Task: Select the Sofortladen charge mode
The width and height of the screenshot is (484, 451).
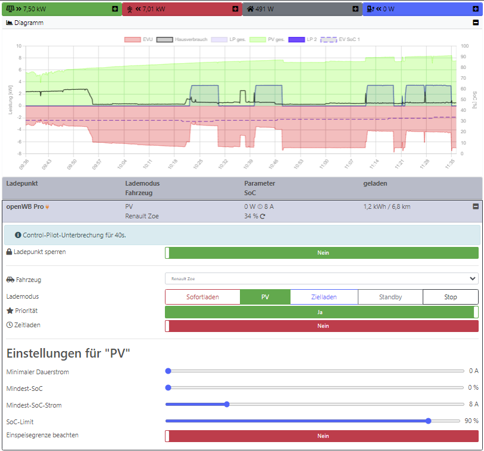Action: tap(202, 297)
